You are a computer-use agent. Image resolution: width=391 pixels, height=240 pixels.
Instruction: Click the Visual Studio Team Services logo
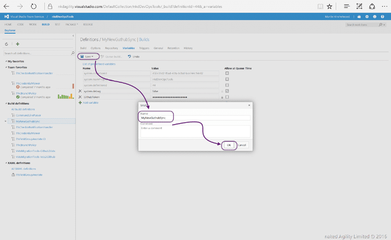point(6,16)
